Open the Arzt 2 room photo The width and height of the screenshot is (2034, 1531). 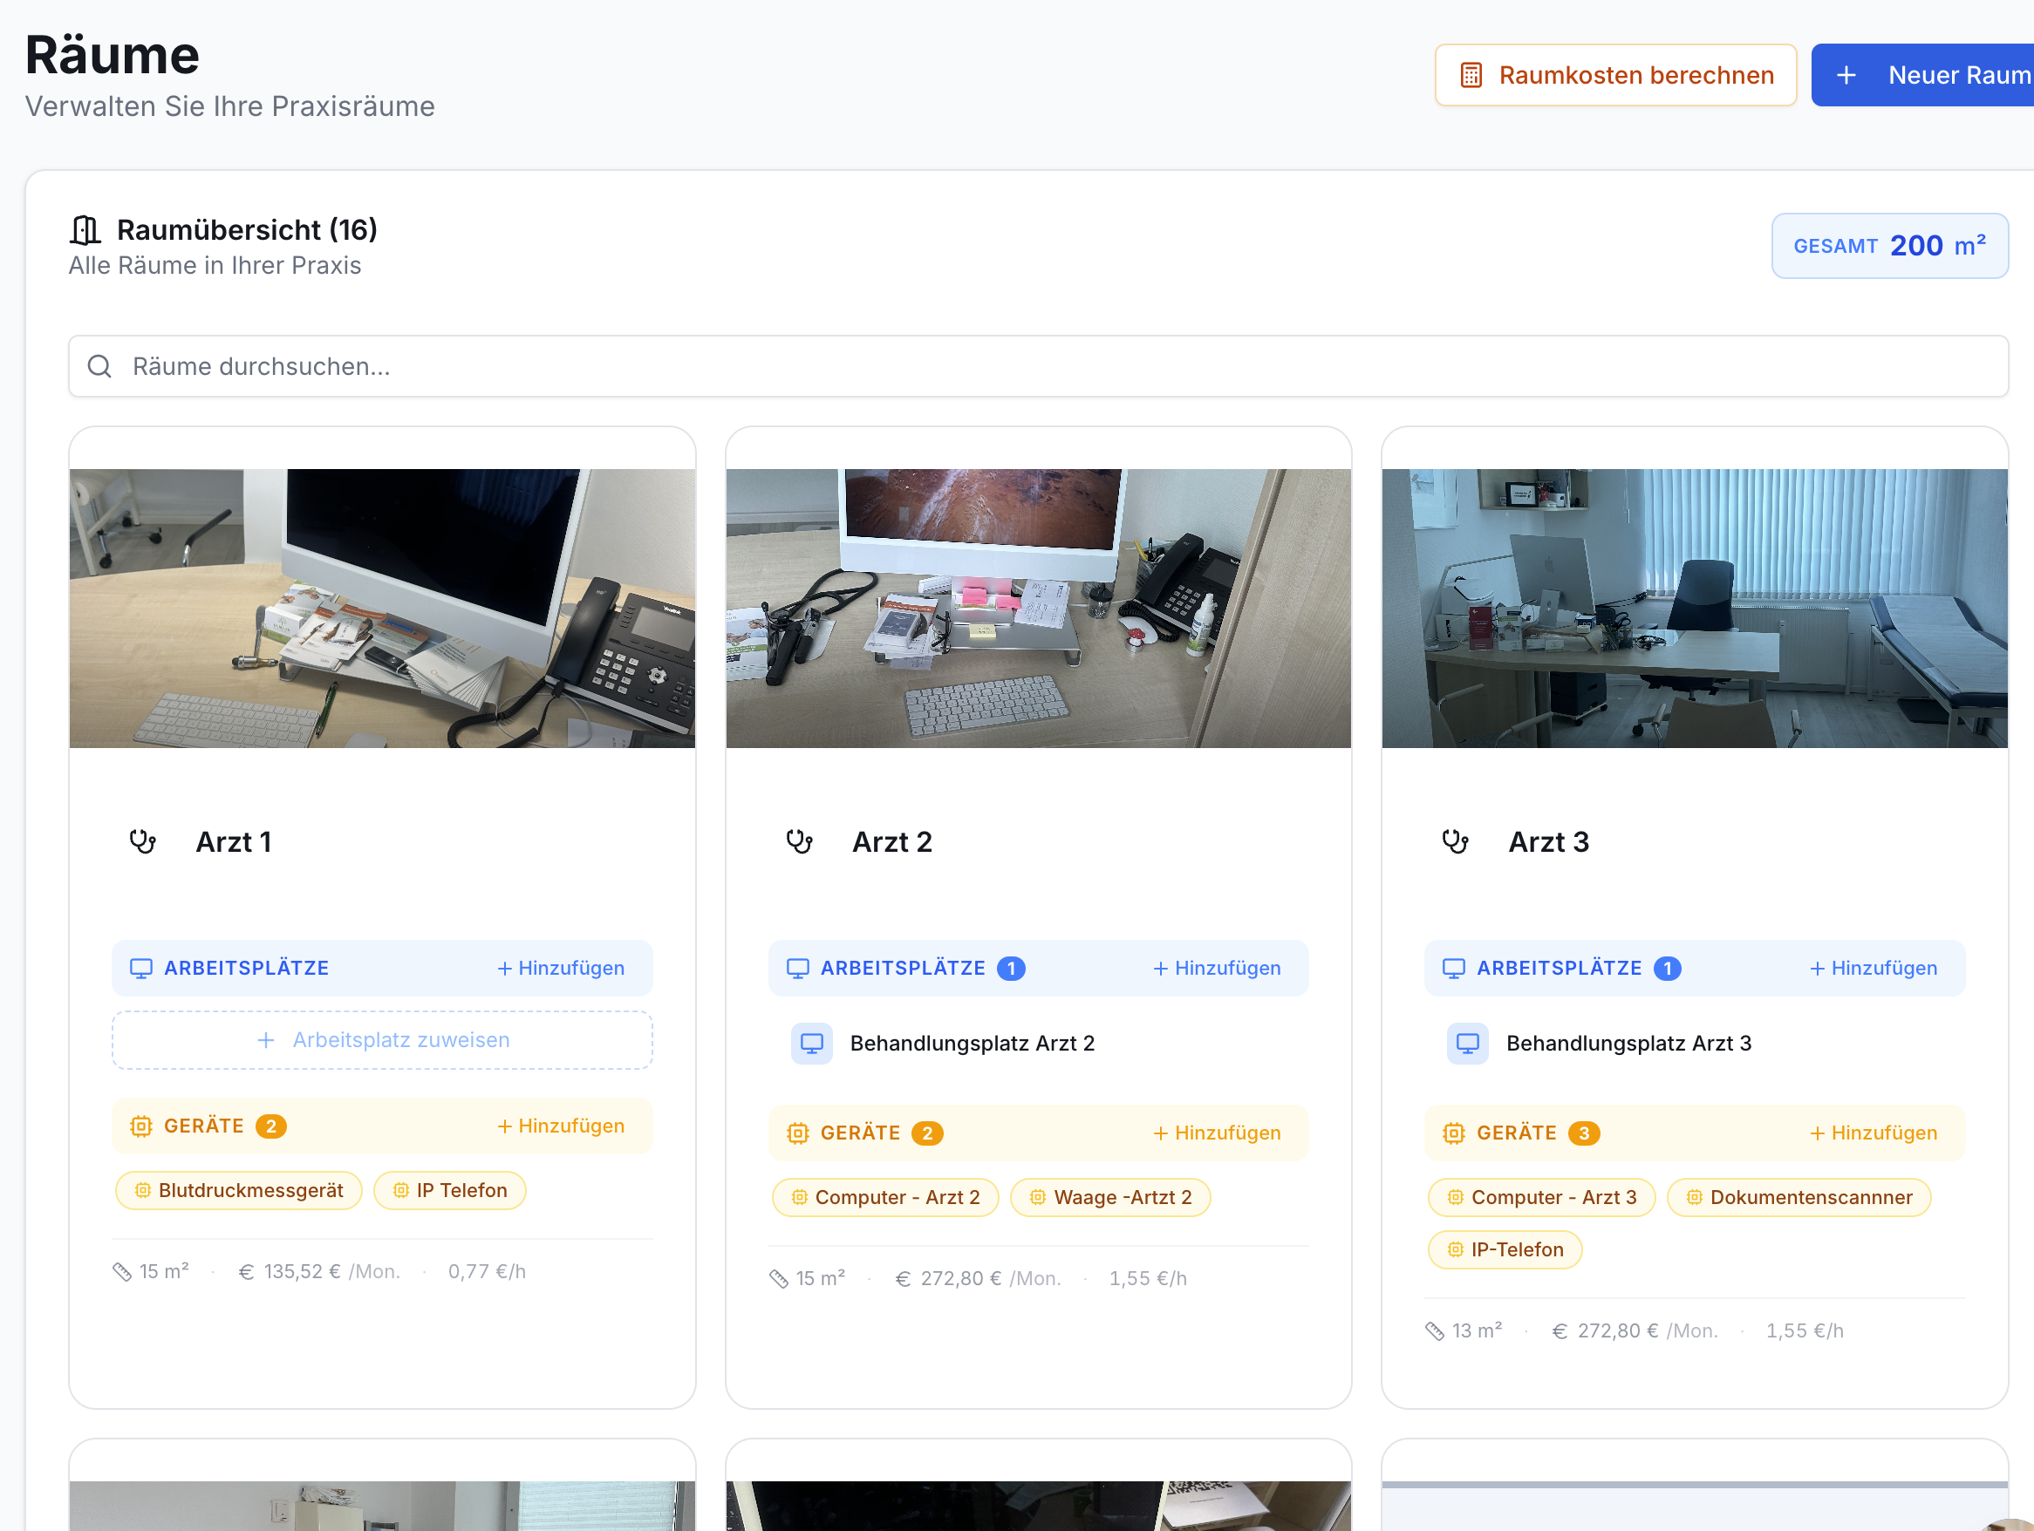click(1038, 609)
